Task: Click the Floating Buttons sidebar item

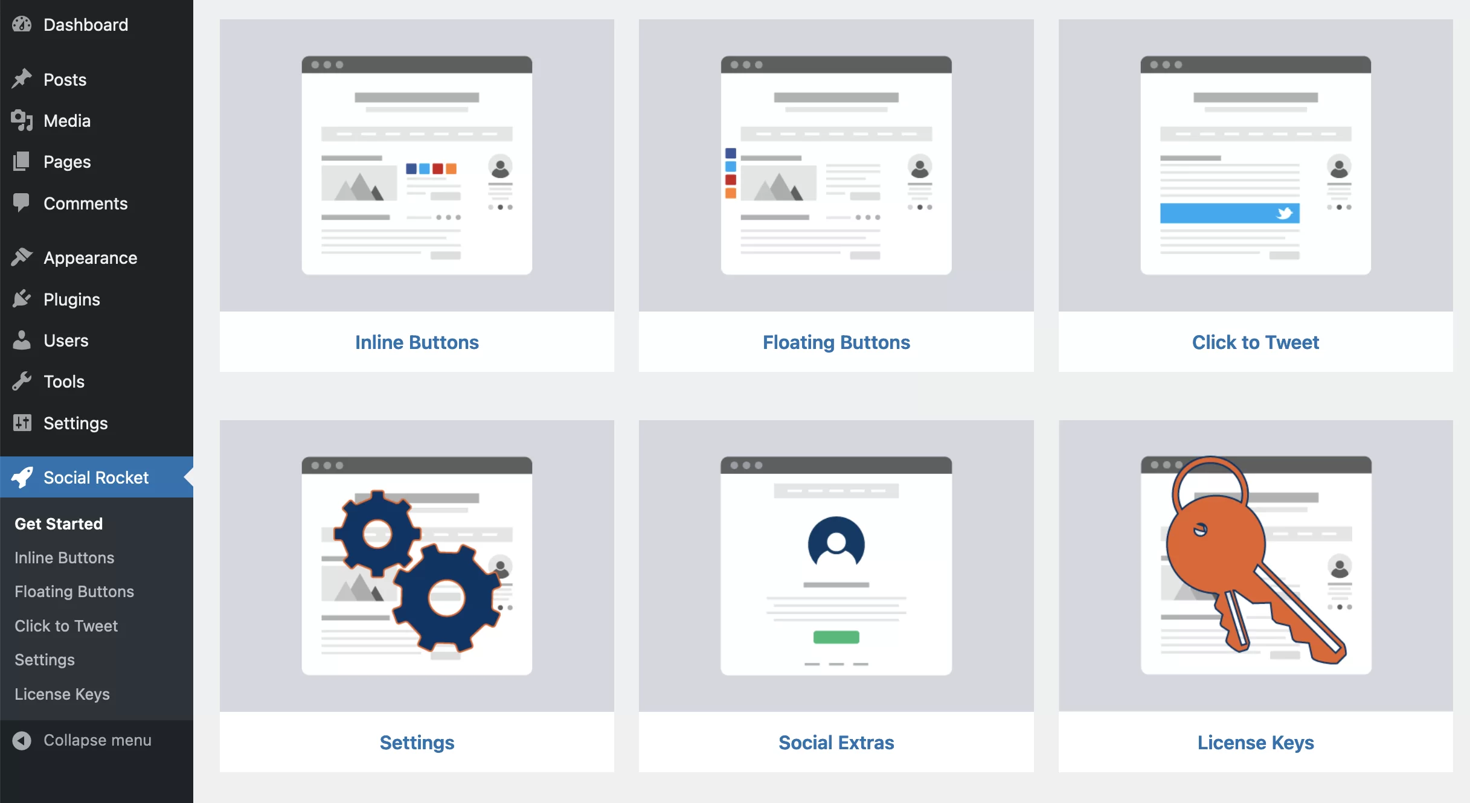Action: (74, 591)
